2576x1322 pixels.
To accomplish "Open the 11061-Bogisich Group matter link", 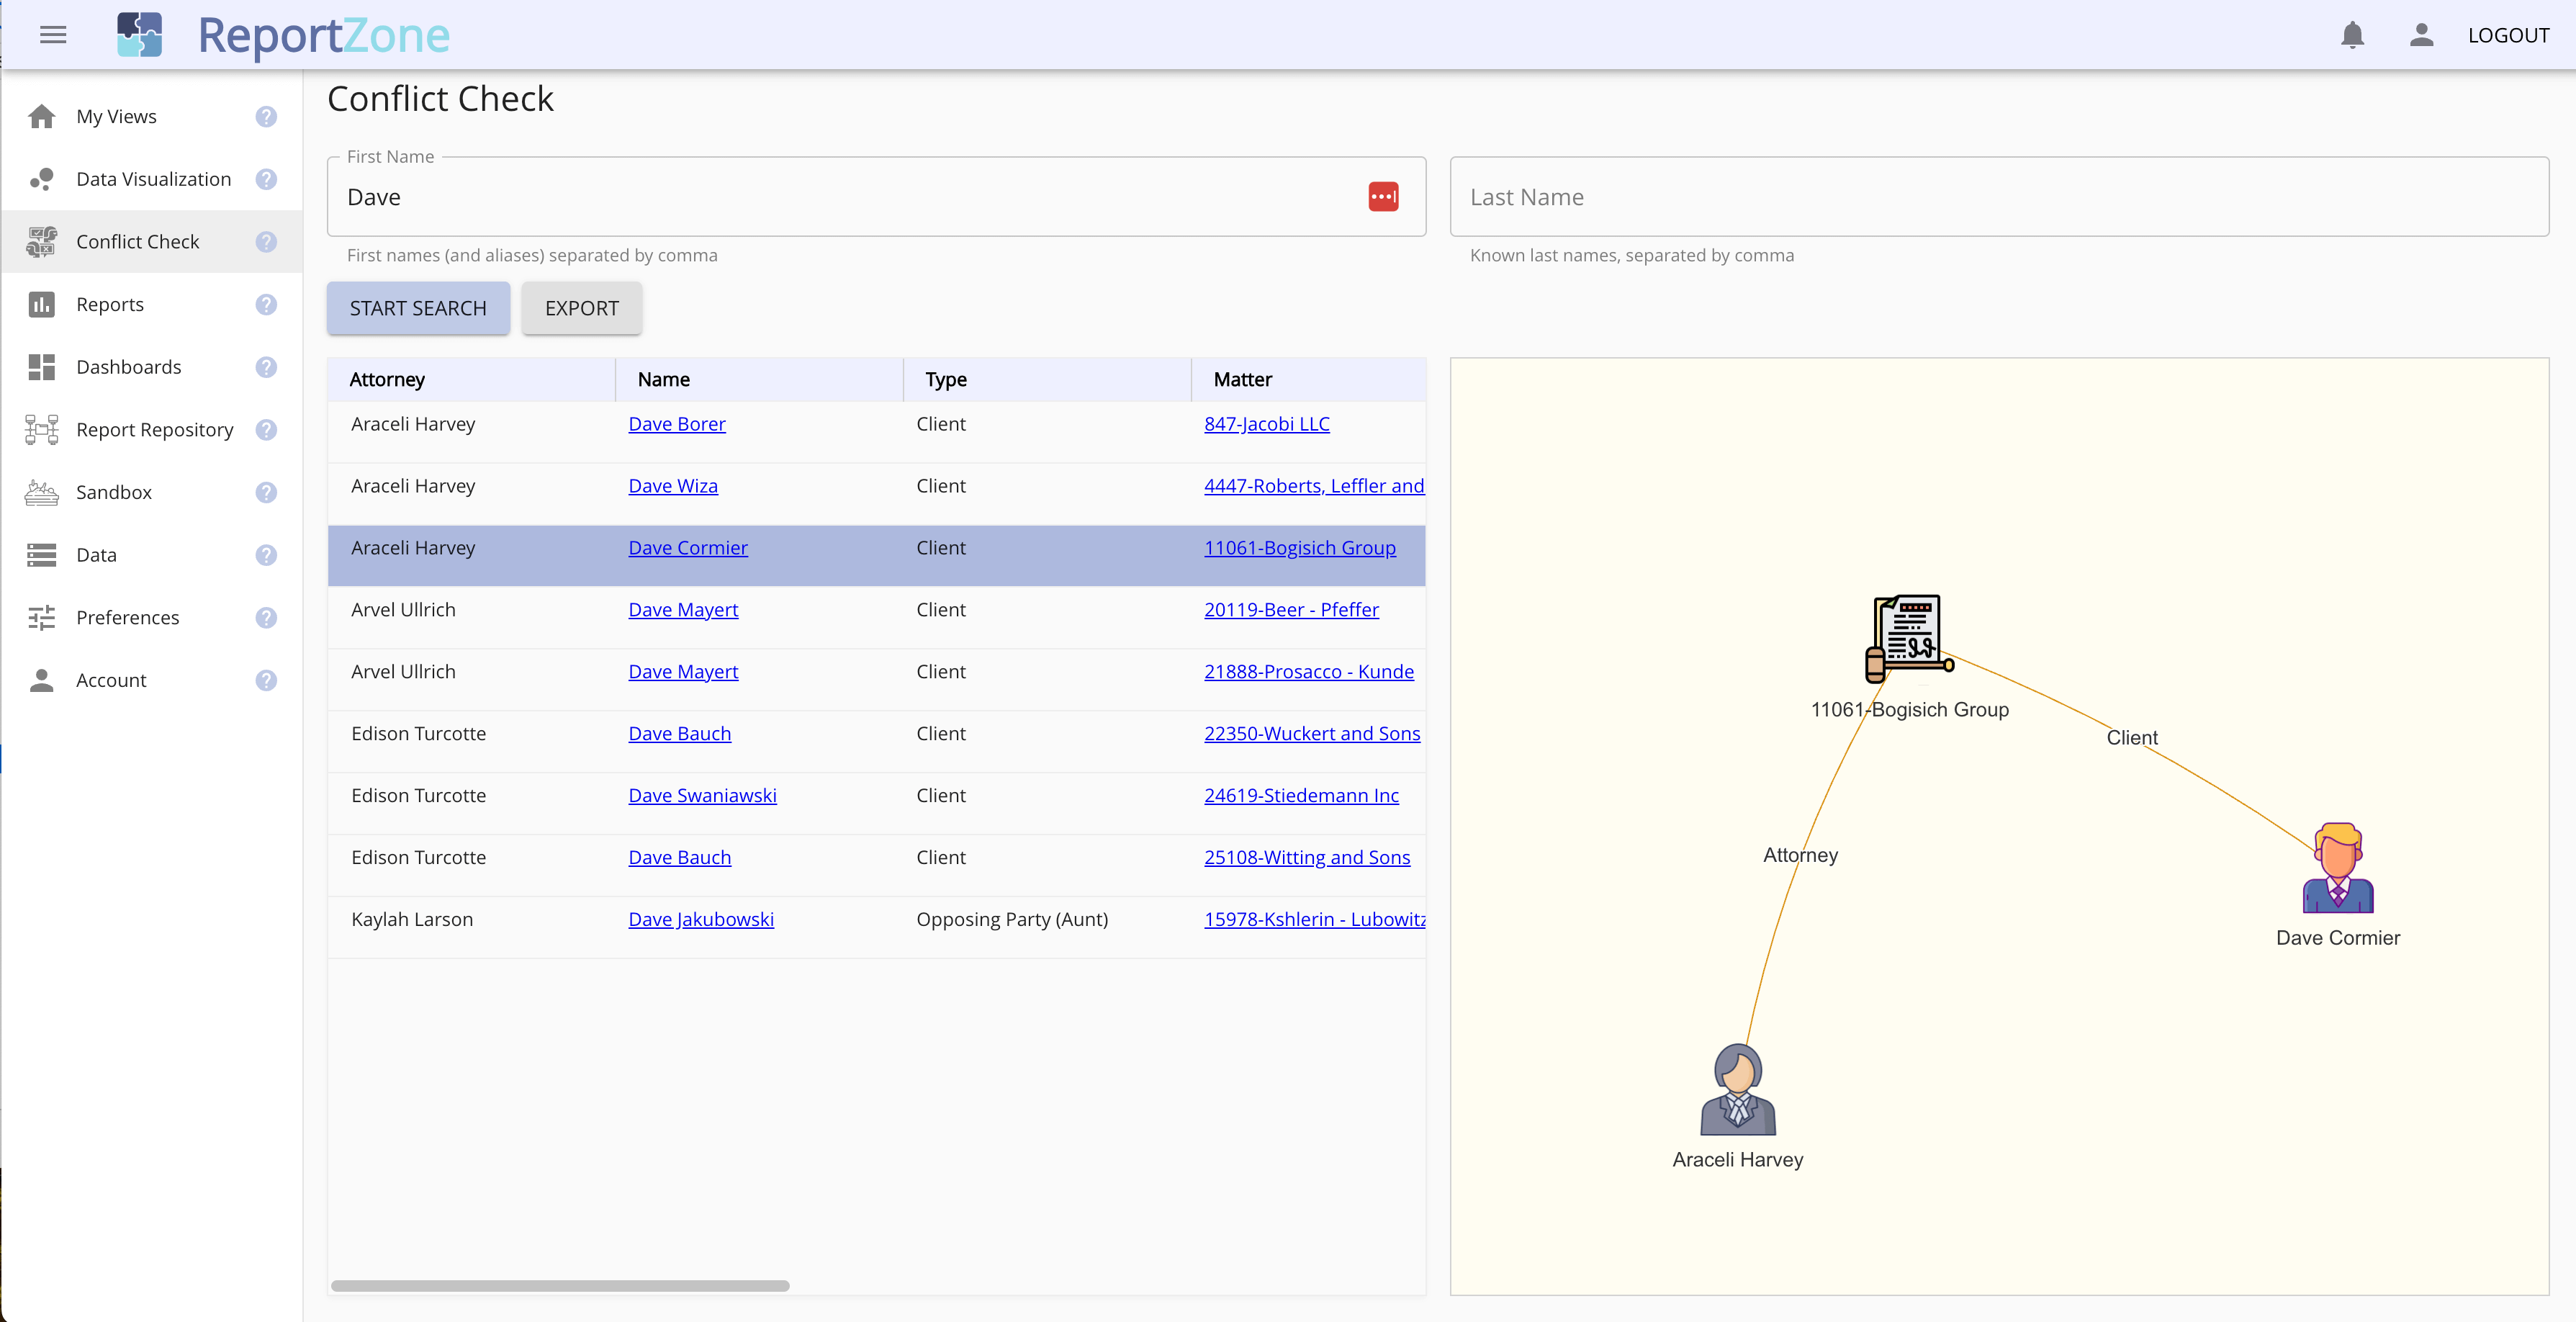I will click(x=1300, y=548).
